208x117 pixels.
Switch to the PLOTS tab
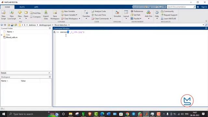[x=22, y=7]
